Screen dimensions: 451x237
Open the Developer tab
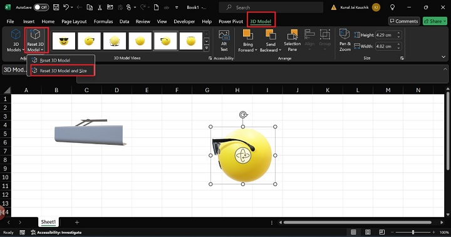click(184, 21)
